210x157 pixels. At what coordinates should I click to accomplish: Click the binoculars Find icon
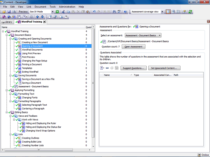[114, 12]
